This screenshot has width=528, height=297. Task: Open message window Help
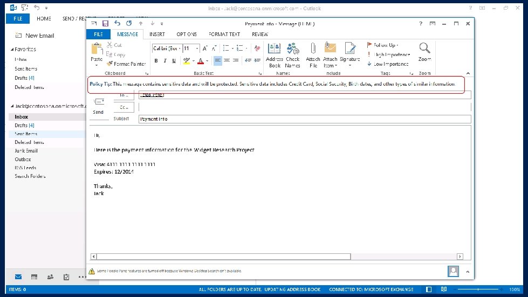coord(421,24)
